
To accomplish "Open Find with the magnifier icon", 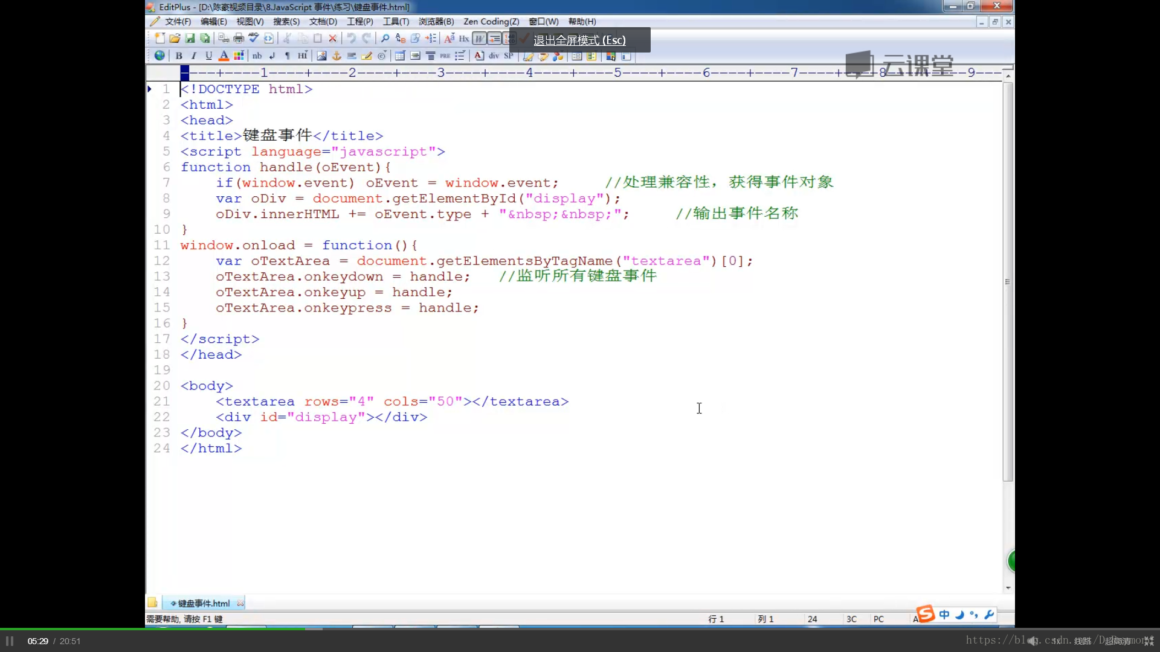I will [x=385, y=38].
